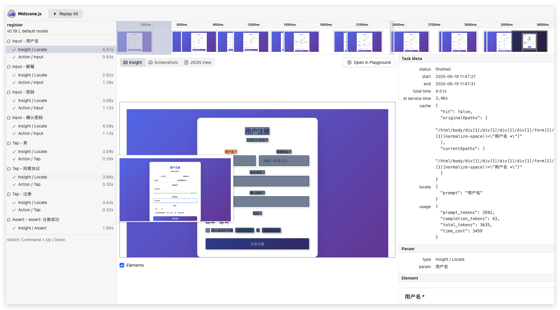Click the last dark timeline thumbnail near 36000ms
The height and width of the screenshot is (310, 560).
530,42
